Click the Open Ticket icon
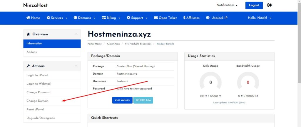The height and width of the screenshot is (127, 301). (x=156, y=18)
